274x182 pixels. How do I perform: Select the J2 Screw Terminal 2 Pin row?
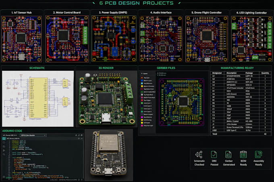click(x=241, y=127)
